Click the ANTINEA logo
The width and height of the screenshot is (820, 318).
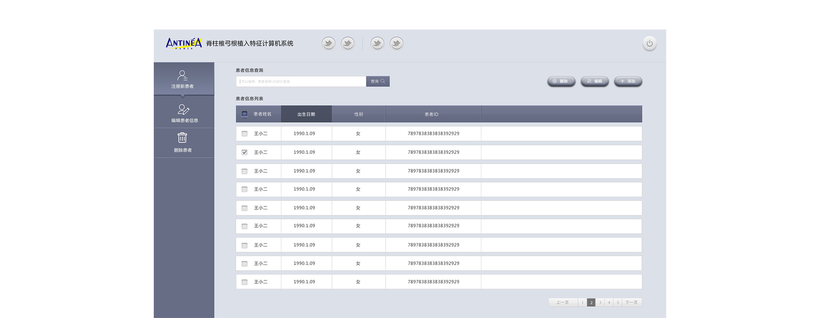pos(184,43)
